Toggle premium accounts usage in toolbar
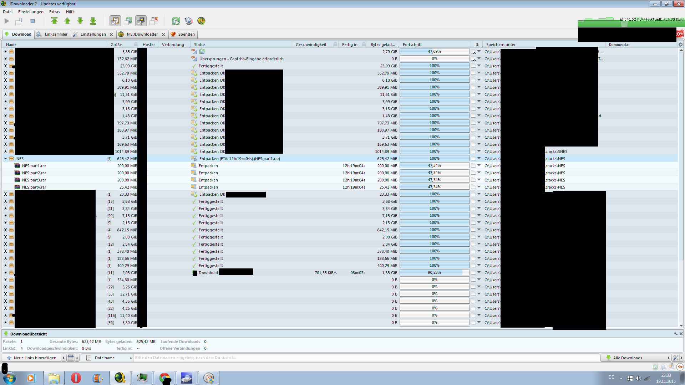The width and height of the screenshot is (685, 385). (141, 21)
